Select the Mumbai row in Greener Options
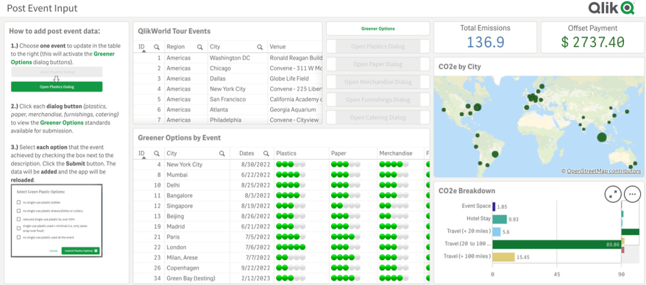Image resolution: width=646 pixels, height=285 pixels. point(177,175)
